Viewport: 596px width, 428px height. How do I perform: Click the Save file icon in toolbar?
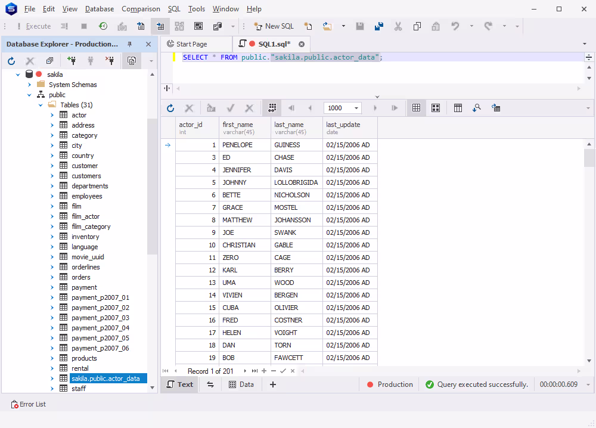pyautogui.click(x=359, y=26)
